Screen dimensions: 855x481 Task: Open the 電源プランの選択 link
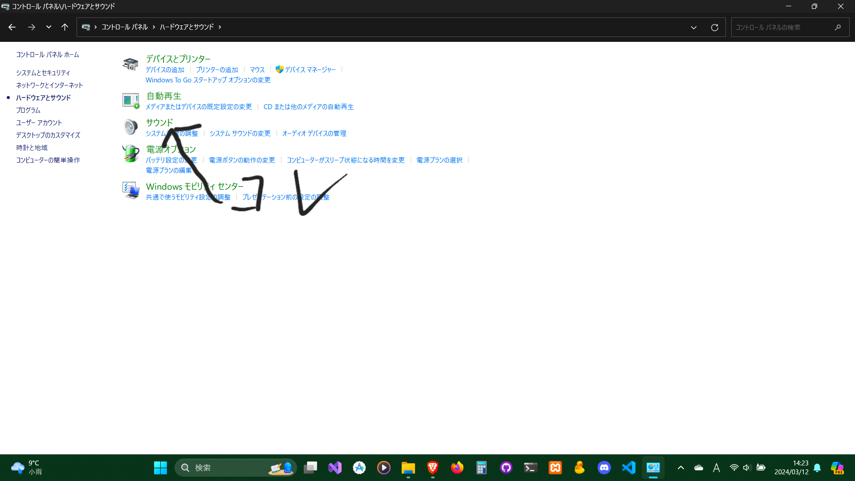pos(439,160)
